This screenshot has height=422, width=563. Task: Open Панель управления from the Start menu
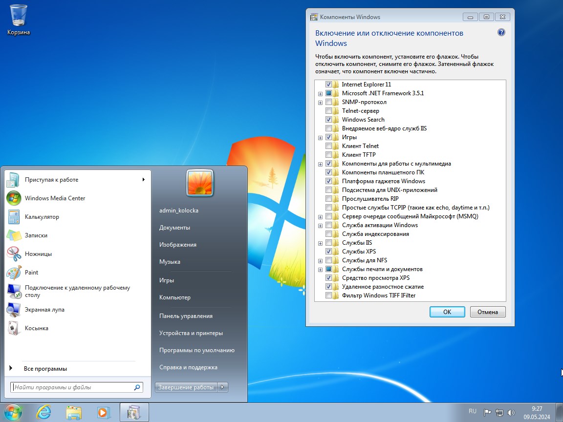[x=186, y=316]
